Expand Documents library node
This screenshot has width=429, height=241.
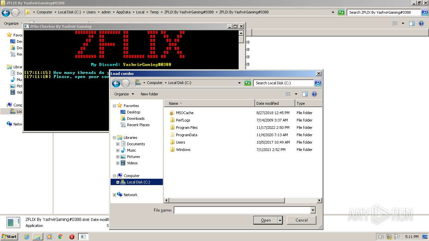click(118, 144)
